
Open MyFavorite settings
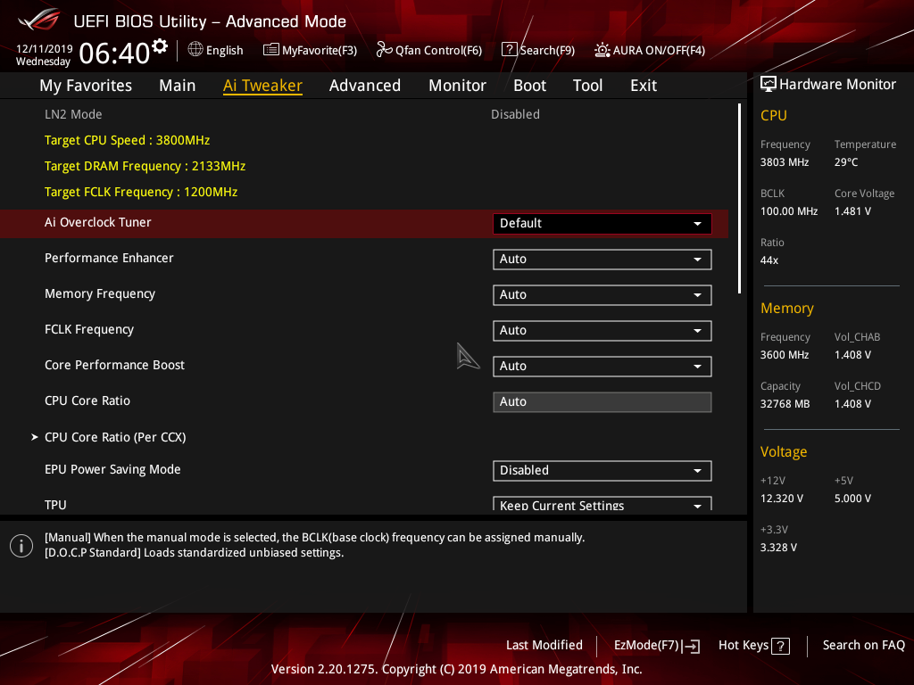[x=310, y=50]
